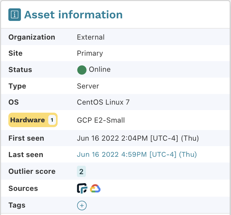Select the Primary site value

coord(90,53)
